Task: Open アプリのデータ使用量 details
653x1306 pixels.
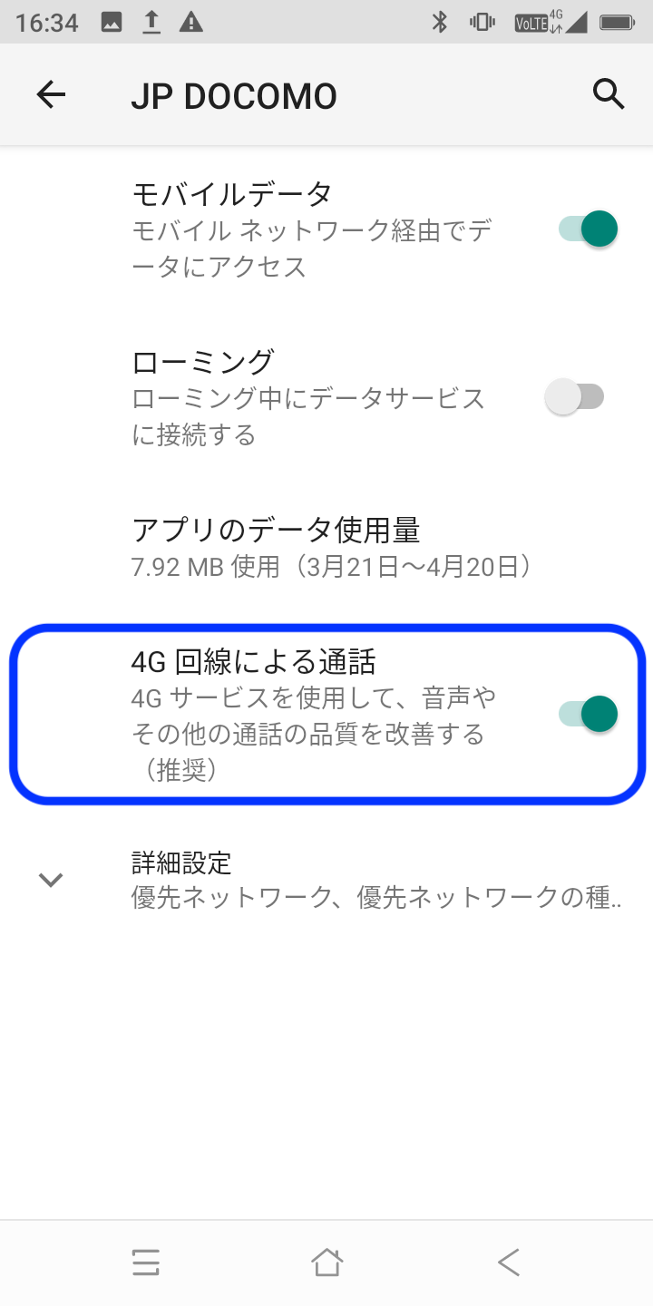Action: point(326,542)
